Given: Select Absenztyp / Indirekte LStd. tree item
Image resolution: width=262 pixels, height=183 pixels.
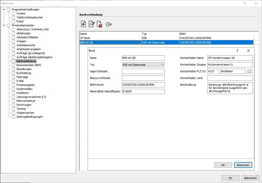Looking at the screenshot, I should (33, 29).
